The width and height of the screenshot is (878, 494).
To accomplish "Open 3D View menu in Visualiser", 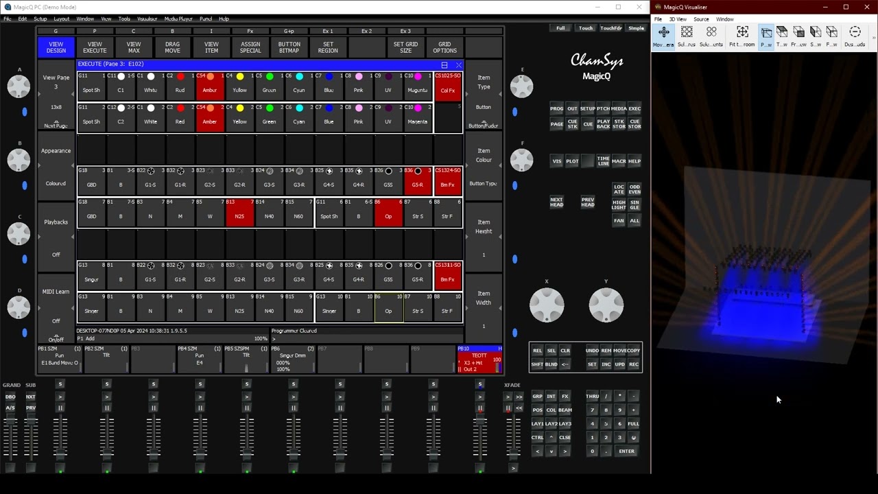I will (677, 19).
